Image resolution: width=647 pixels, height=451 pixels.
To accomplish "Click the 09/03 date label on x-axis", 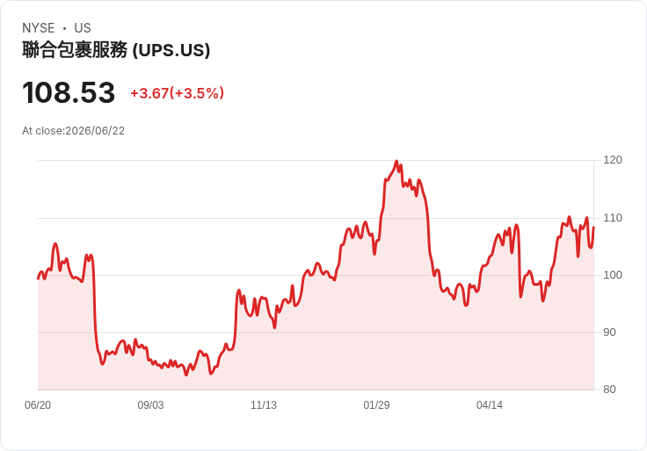I will coord(150,405).
